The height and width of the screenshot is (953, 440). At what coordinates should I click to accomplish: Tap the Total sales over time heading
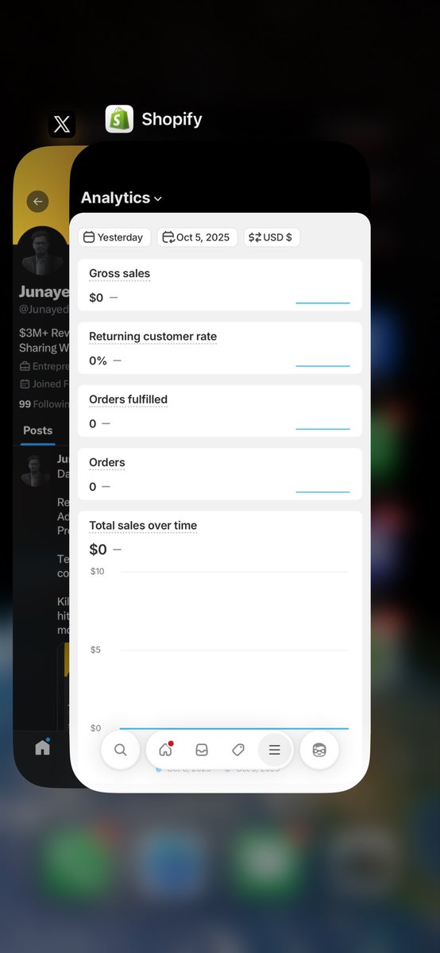pos(143,526)
